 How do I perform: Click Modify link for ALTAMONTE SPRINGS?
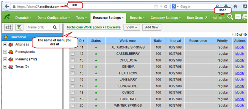(240, 47)
